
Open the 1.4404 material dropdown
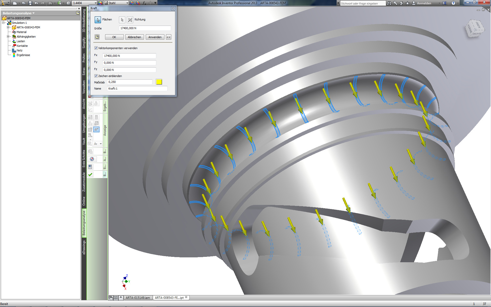click(x=96, y=3)
